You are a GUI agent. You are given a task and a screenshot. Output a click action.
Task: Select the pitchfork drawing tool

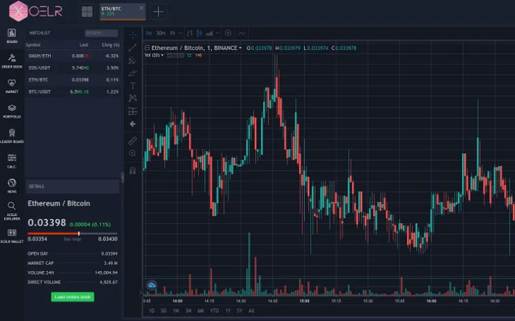[133, 60]
